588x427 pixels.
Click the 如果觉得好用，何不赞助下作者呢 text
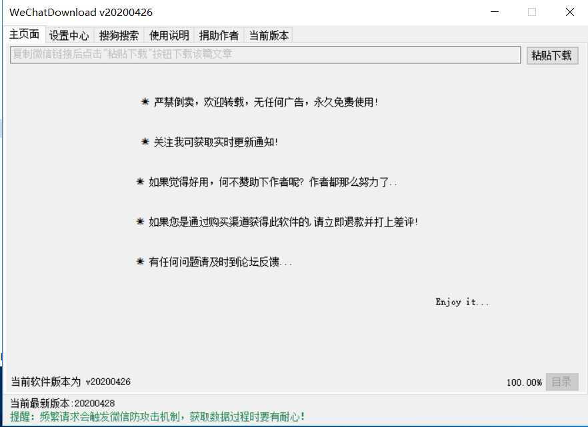266,182
